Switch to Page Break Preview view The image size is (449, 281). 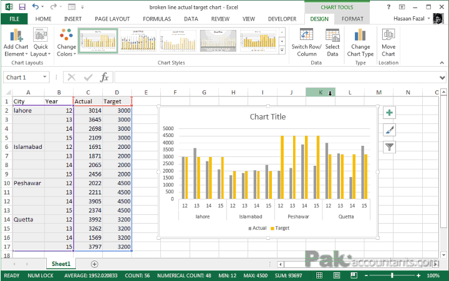click(x=354, y=275)
